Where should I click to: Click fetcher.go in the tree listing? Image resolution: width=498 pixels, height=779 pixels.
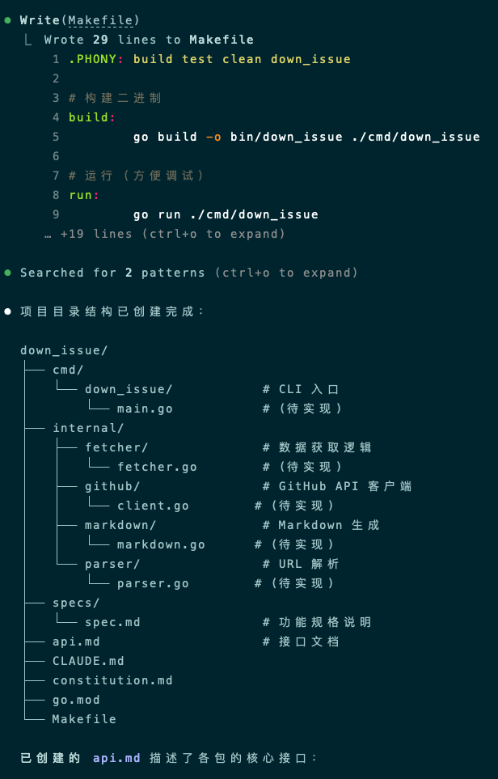click(x=157, y=467)
